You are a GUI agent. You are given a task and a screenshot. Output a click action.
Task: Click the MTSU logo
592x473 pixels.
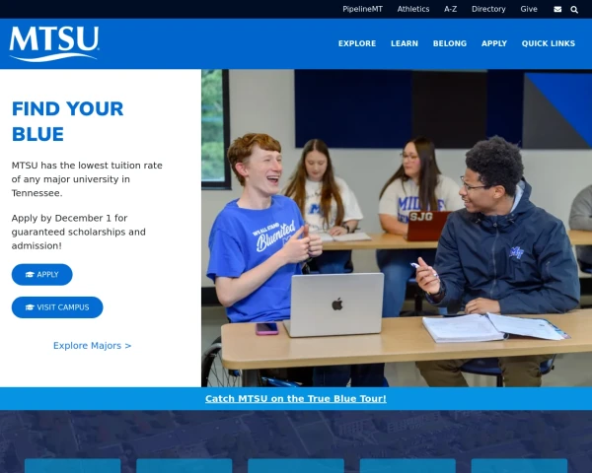[x=54, y=43]
